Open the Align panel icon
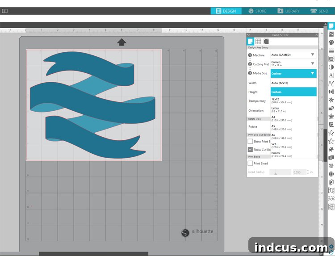335x256 pixels. tap(331, 92)
